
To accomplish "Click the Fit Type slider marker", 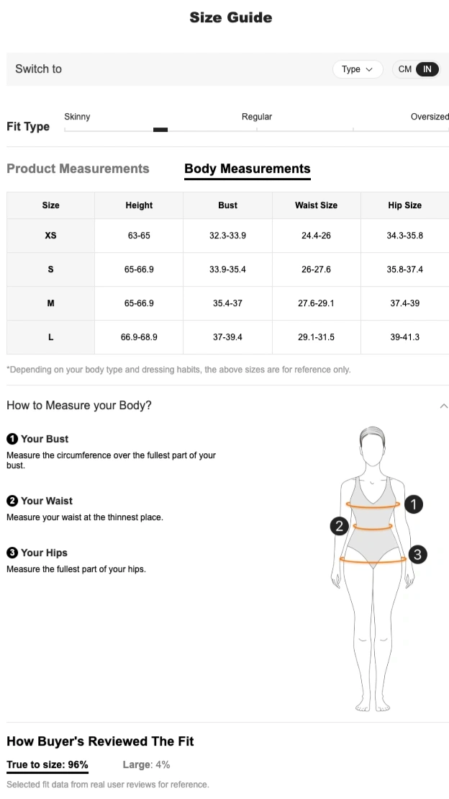I will point(160,130).
